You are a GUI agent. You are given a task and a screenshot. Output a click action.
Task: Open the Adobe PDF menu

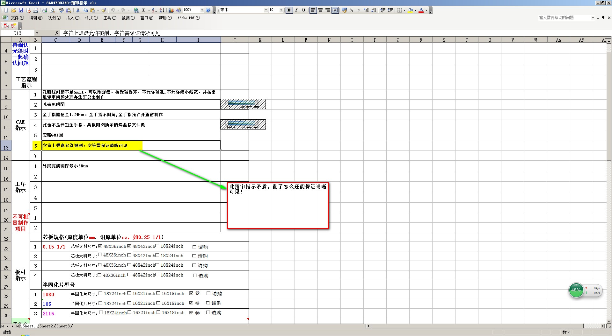[189, 18]
